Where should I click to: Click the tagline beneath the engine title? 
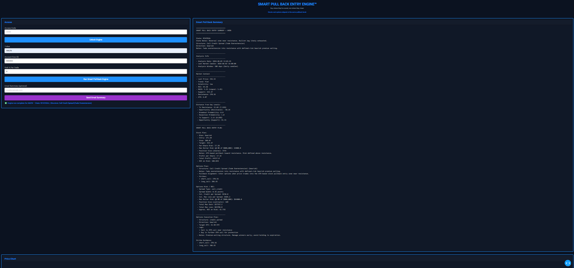(287, 8)
